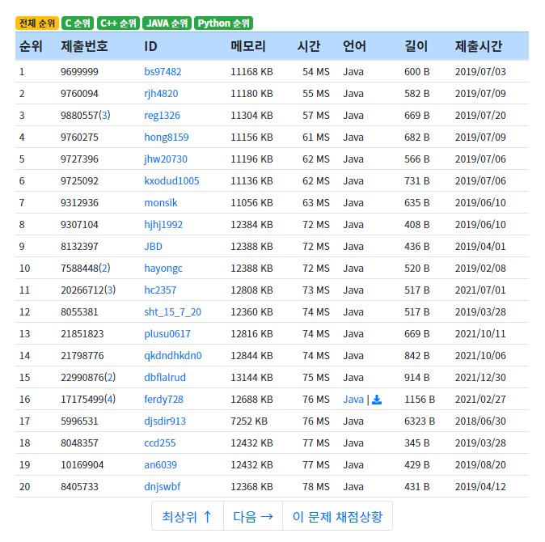Open user JBD profile
The width and height of the screenshot is (545, 542).
coord(154,247)
